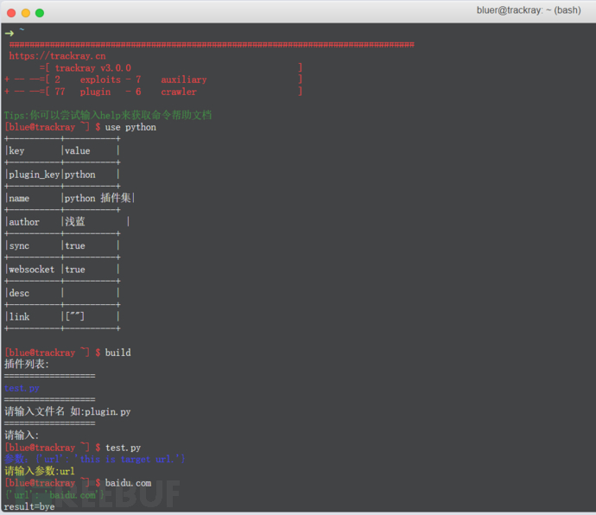This screenshot has height=515, width=596.
Task: Click the 'result=bye' output line
Action: click(x=29, y=507)
